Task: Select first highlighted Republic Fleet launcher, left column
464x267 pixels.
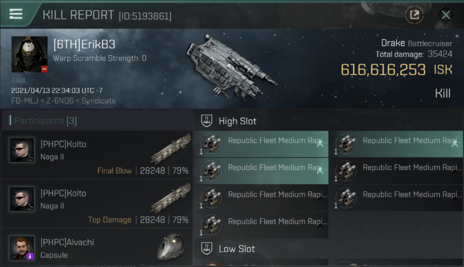Action: tap(261, 144)
